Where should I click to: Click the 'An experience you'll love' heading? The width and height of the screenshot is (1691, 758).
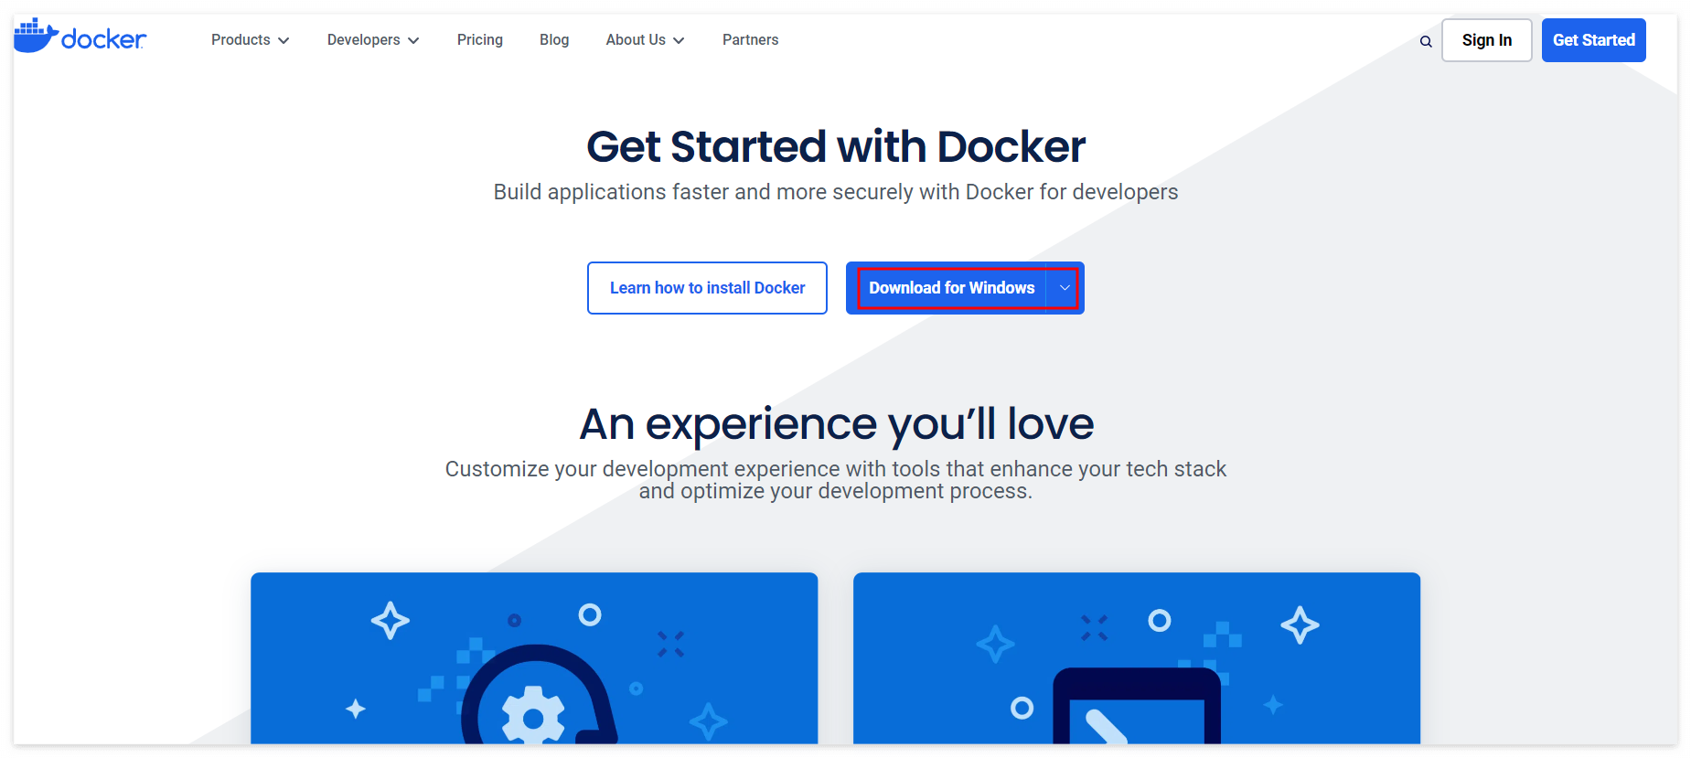836,424
